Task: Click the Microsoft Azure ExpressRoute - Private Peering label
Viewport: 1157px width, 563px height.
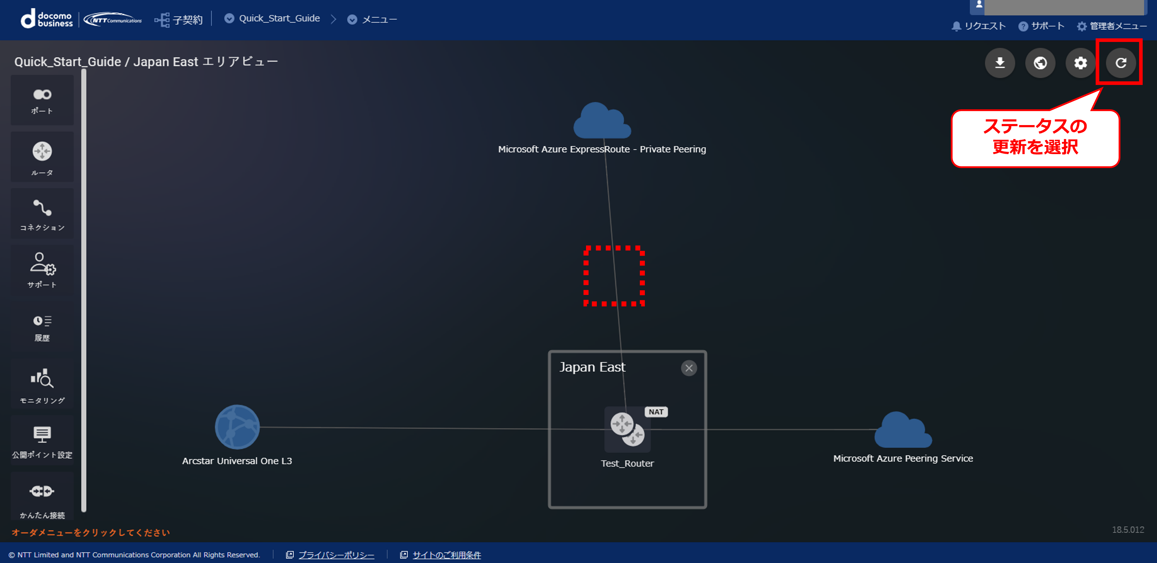Action: pyautogui.click(x=602, y=149)
